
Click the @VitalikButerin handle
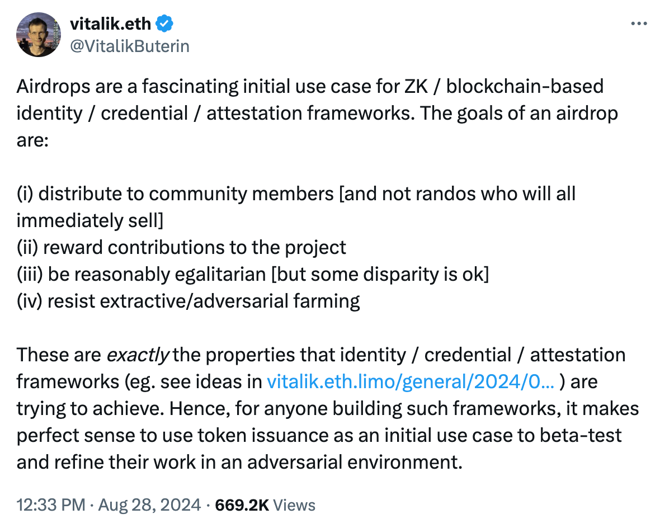tap(129, 45)
